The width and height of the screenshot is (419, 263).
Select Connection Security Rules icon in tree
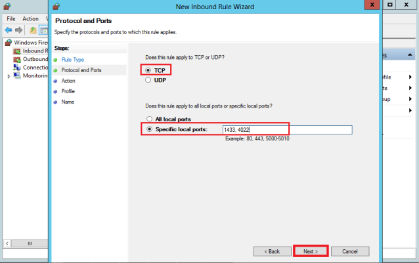pyautogui.click(x=17, y=68)
